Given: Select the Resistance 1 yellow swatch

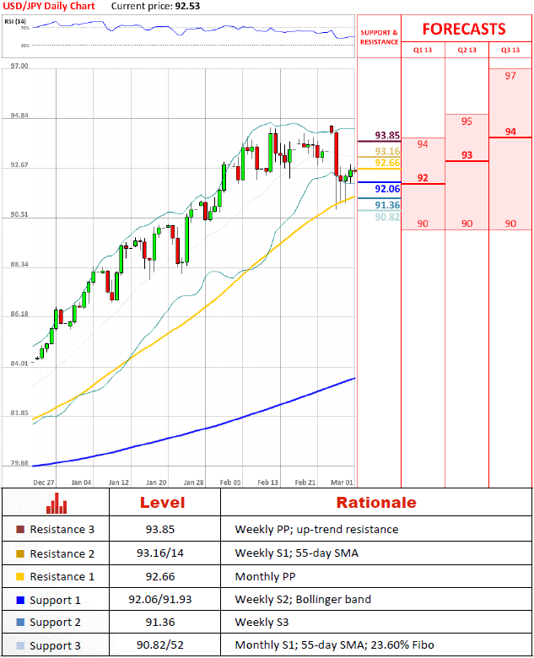Looking at the screenshot, I should [x=20, y=576].
